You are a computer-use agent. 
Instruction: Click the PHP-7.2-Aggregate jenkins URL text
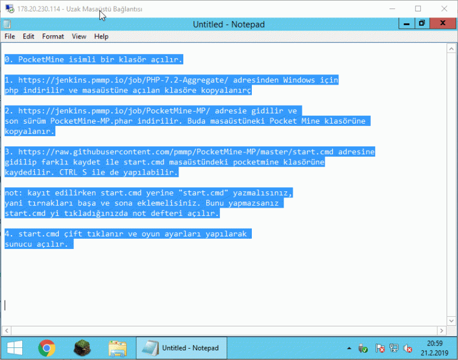pyautogui.click(x=123, y=80)
